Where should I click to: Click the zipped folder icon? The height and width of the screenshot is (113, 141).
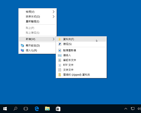coord(60,75)
